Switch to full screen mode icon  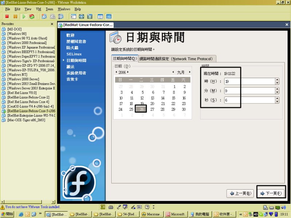tap(81, 16)
